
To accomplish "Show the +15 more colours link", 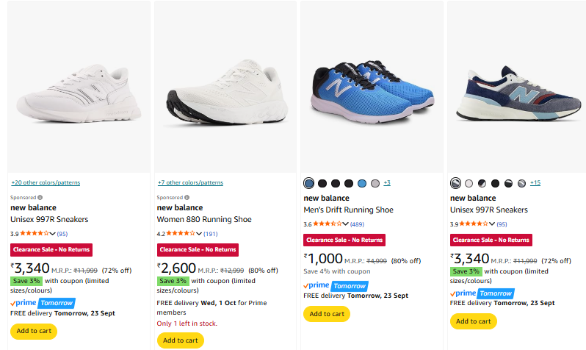I will click(535, 183).
